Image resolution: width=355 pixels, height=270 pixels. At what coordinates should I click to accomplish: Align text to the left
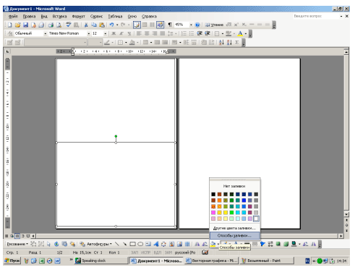139,33
